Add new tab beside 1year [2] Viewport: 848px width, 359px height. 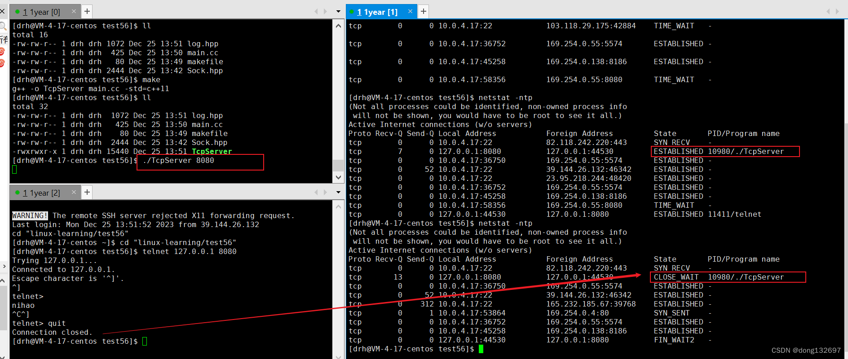click(x=87, y=192)
